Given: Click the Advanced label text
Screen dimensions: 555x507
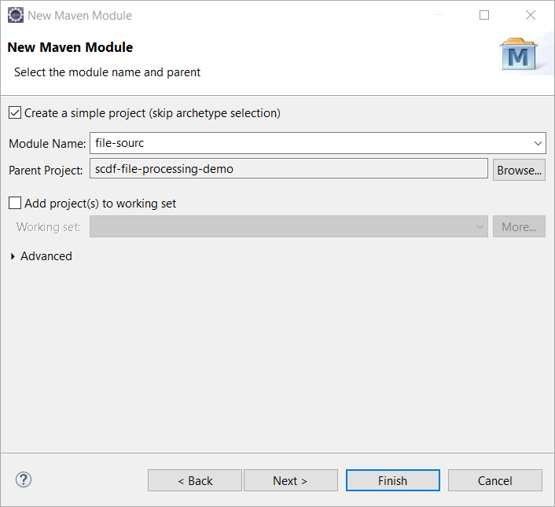Looking at the screenshot, I should point(46,256).
